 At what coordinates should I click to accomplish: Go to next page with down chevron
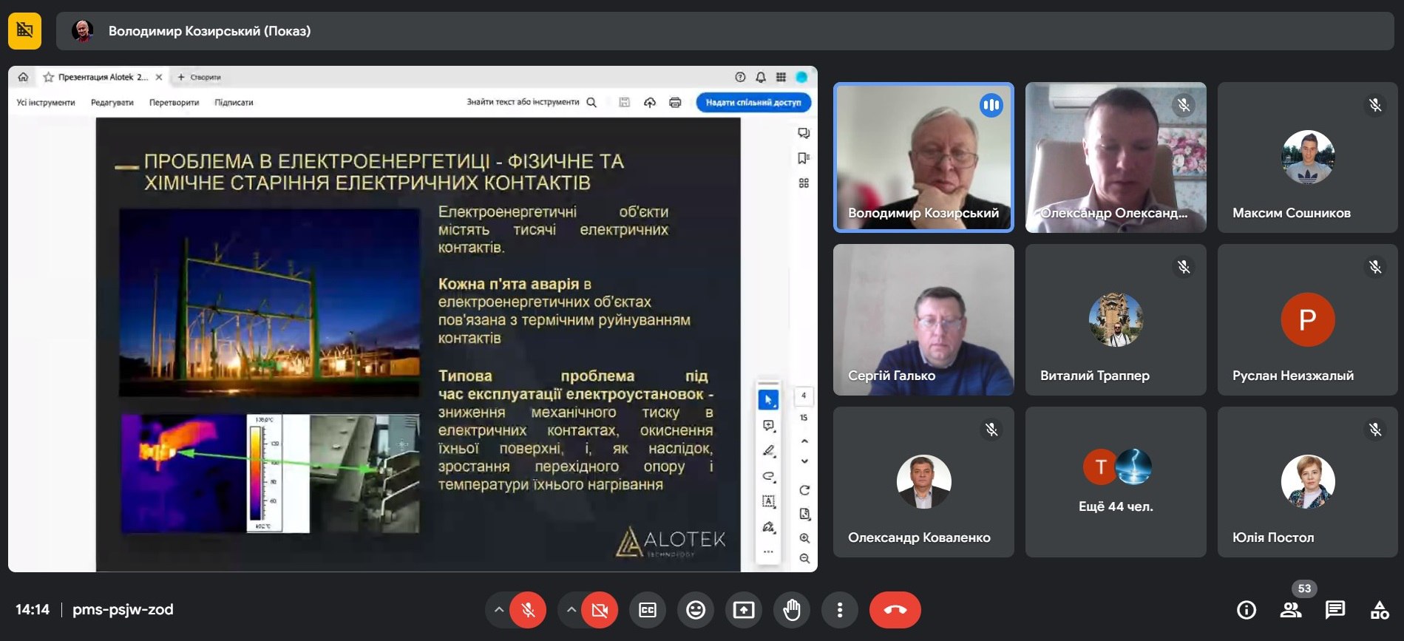804,461
